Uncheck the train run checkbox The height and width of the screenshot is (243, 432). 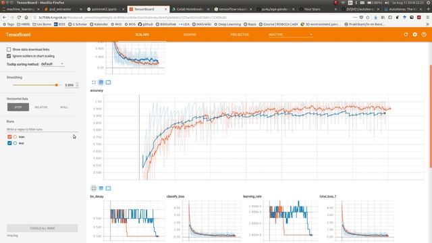click(x=9, y=136)
